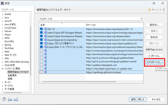Clear the site filter with the X icon

point(141,19)
